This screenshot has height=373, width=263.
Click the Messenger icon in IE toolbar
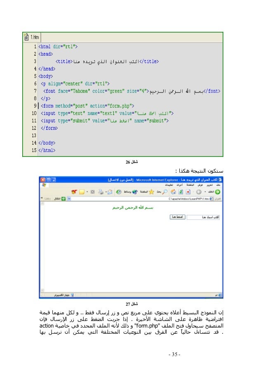click(74, 192)
